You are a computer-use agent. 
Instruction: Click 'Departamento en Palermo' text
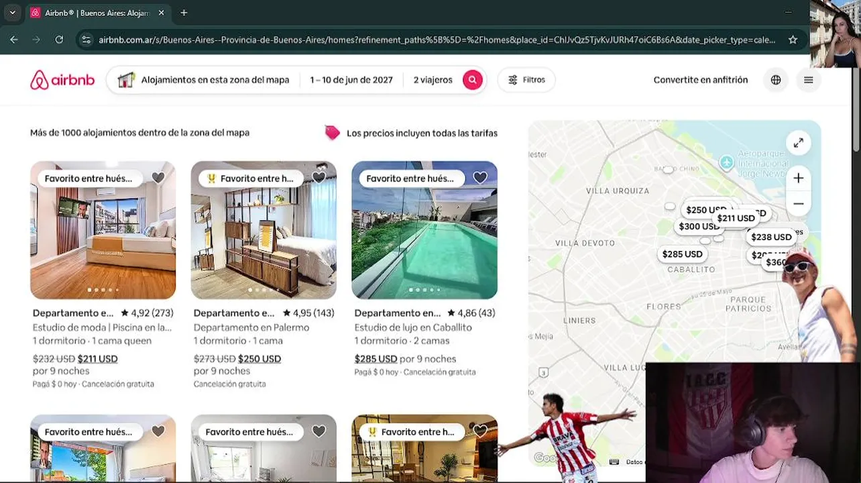tap(251, 327)
